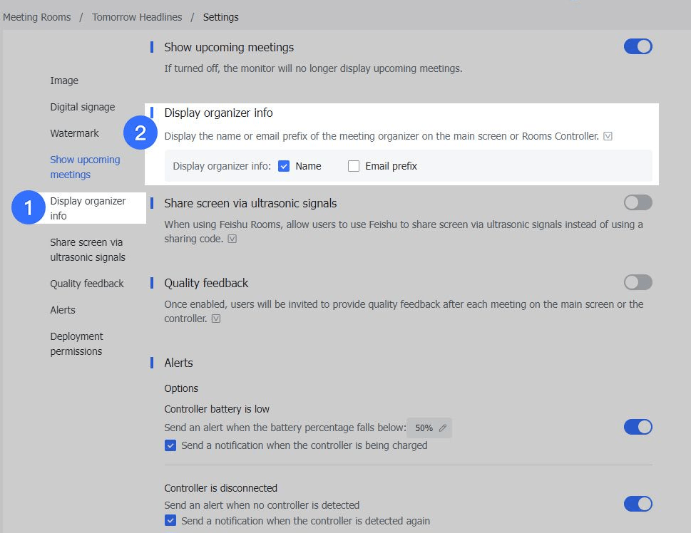Disable the Controller battery is low alert
The width and height of the screenshot is (691, 533).
pyautogui.click(x=638, y=427)
